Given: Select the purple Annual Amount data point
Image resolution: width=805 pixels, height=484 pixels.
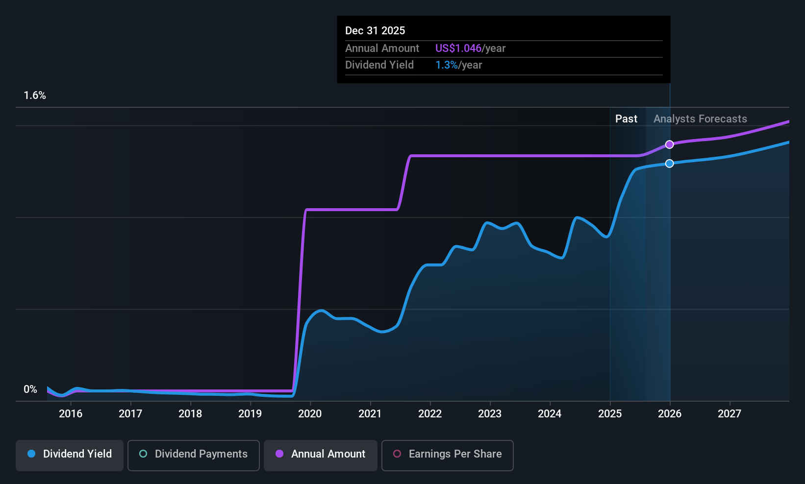Looking at the screenshot, I should pos(670,145).
